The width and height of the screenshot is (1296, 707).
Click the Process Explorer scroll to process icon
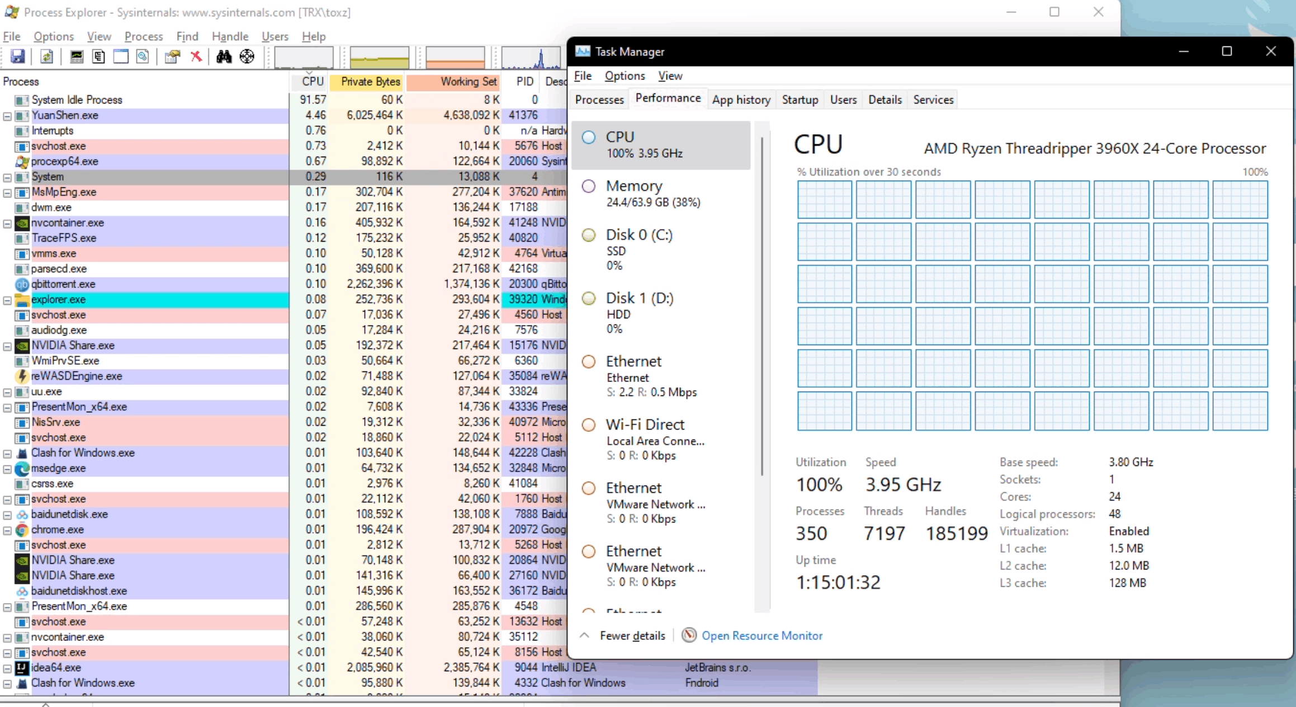(247, 56)
